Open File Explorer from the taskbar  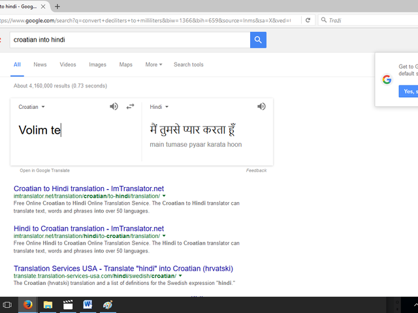tap(48, 305)
